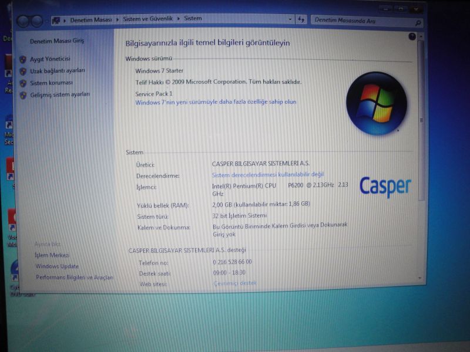Open the Sistem koruması link
The height and width of the screenshot is (352, 470).
51,83
